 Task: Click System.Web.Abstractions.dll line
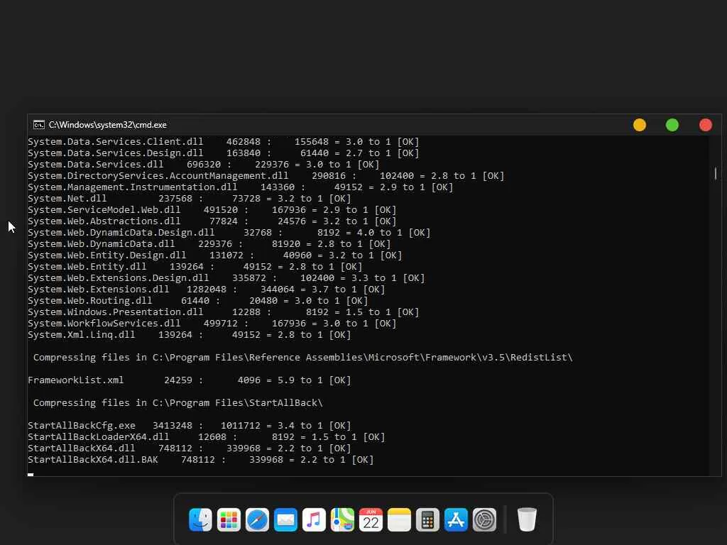pyautogui.click(x=212, y=221)
